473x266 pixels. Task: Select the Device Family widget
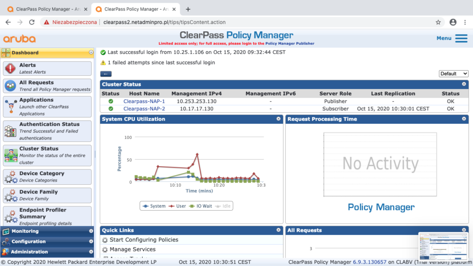pos(48,195)
